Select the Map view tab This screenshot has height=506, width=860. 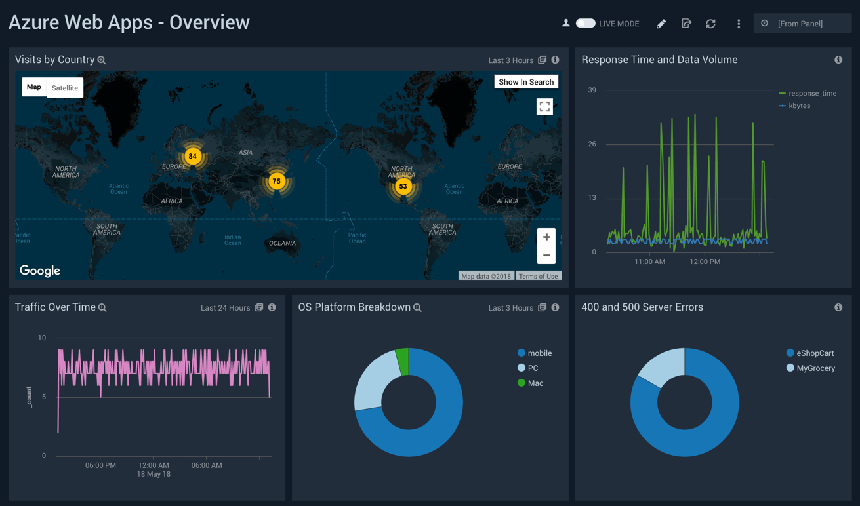tap(34, 87)
